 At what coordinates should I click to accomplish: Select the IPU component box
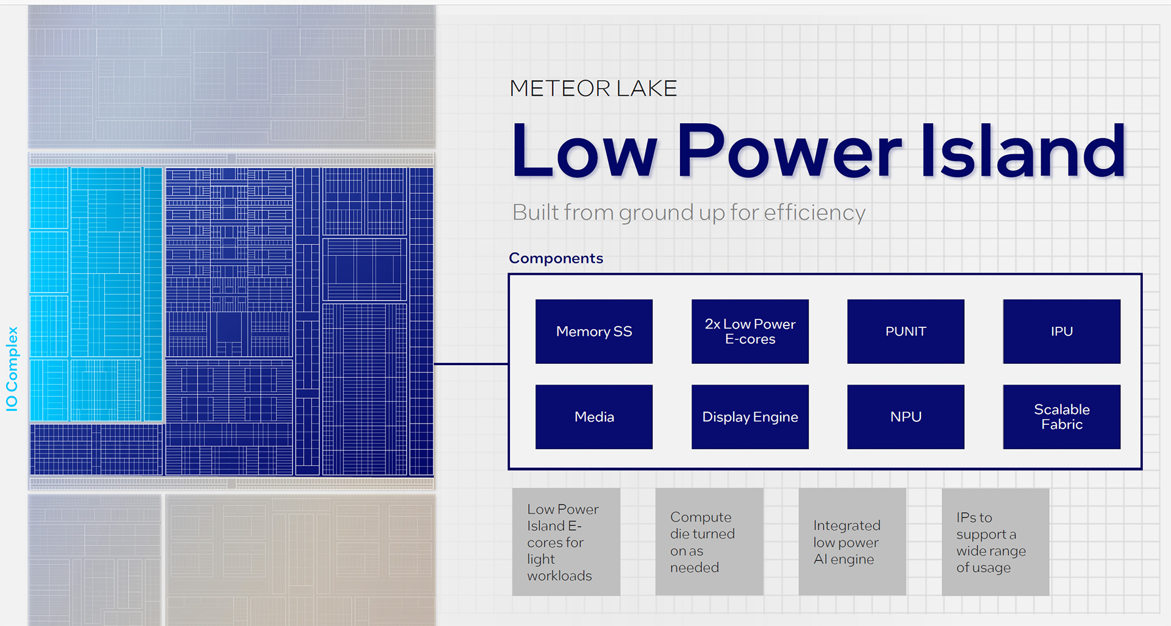[x=1062, y=331]
